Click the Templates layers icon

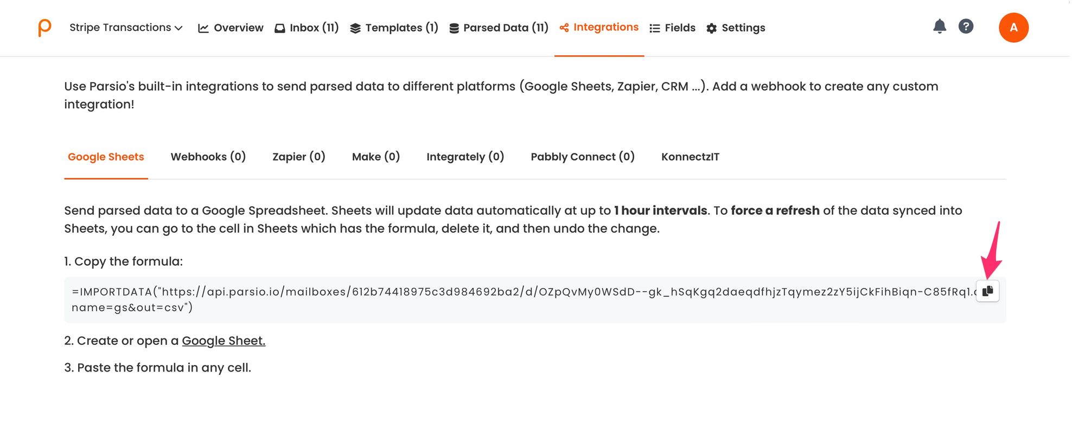pos(355,28)
